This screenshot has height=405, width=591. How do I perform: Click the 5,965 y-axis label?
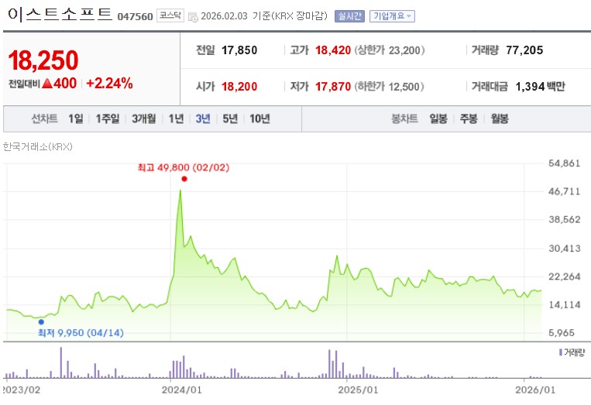click(562, 333)
